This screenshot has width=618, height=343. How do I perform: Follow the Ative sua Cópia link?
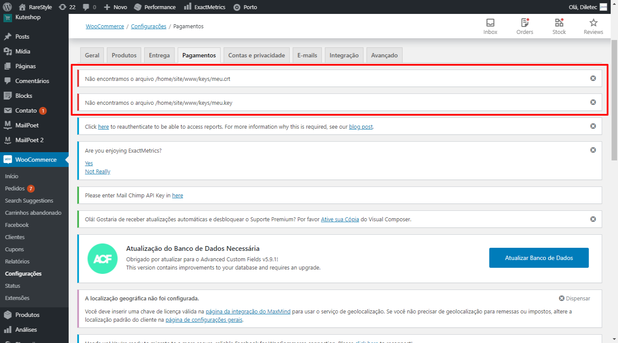(340, 220)
